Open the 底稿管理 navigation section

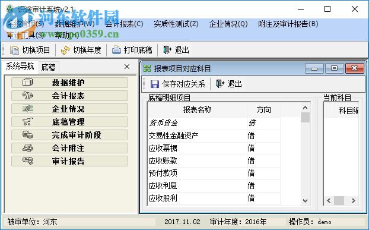tap(69, 122)
